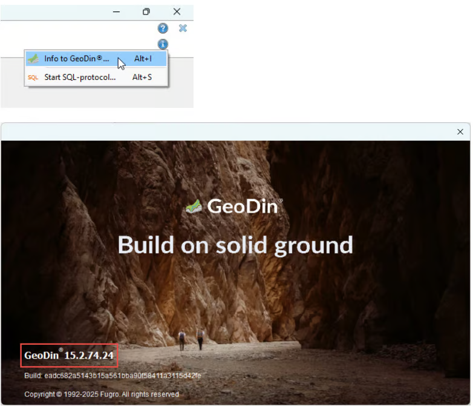Select the GeoDin 15.2.74.24 version text
This screenshot has height=406, width=473.
(x=69, y=356)
